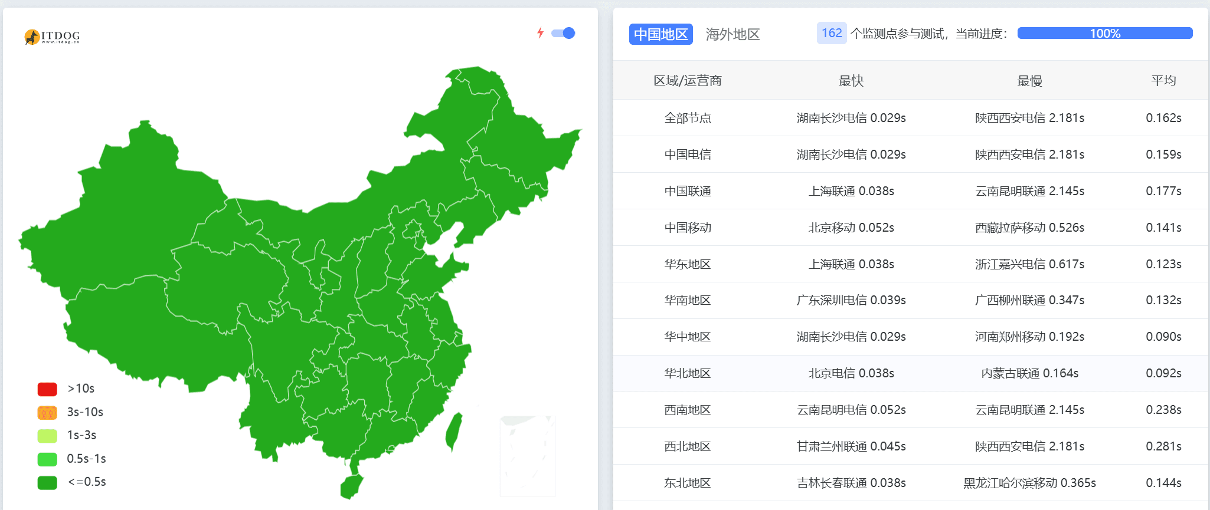Toggle the blue switch above the map
Screen dimensions: 1210x510
[563, 33]
